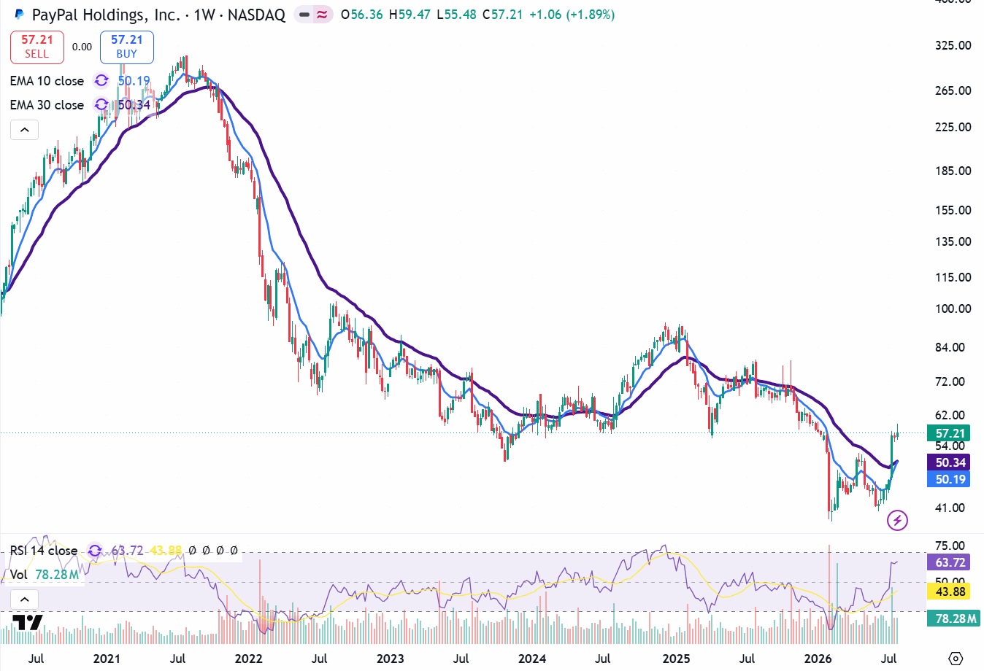Click the refresh icon beside EMA 30

(x=101, y=105)
